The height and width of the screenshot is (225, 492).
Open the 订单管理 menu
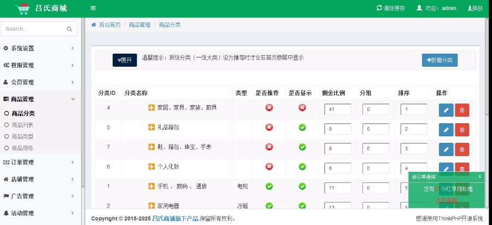point(40,162)
